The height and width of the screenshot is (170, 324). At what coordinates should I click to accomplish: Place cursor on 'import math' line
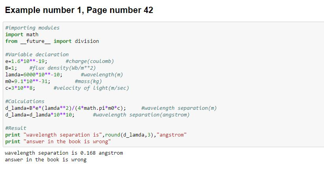pos(22,35)
